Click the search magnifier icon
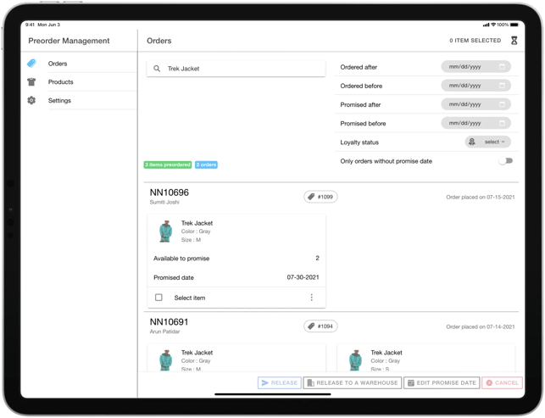 click(x=157, y=69)
